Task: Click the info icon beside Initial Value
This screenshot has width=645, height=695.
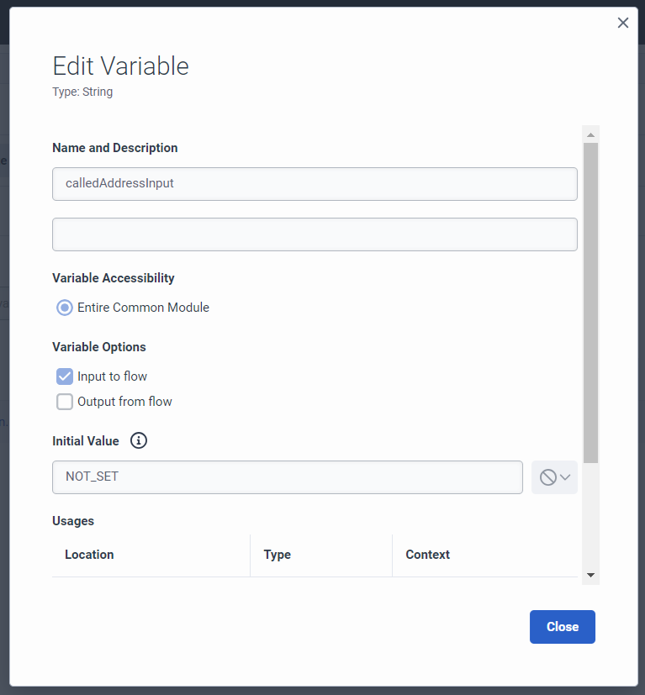Action: pyautogui.click(x=139, y=440)
